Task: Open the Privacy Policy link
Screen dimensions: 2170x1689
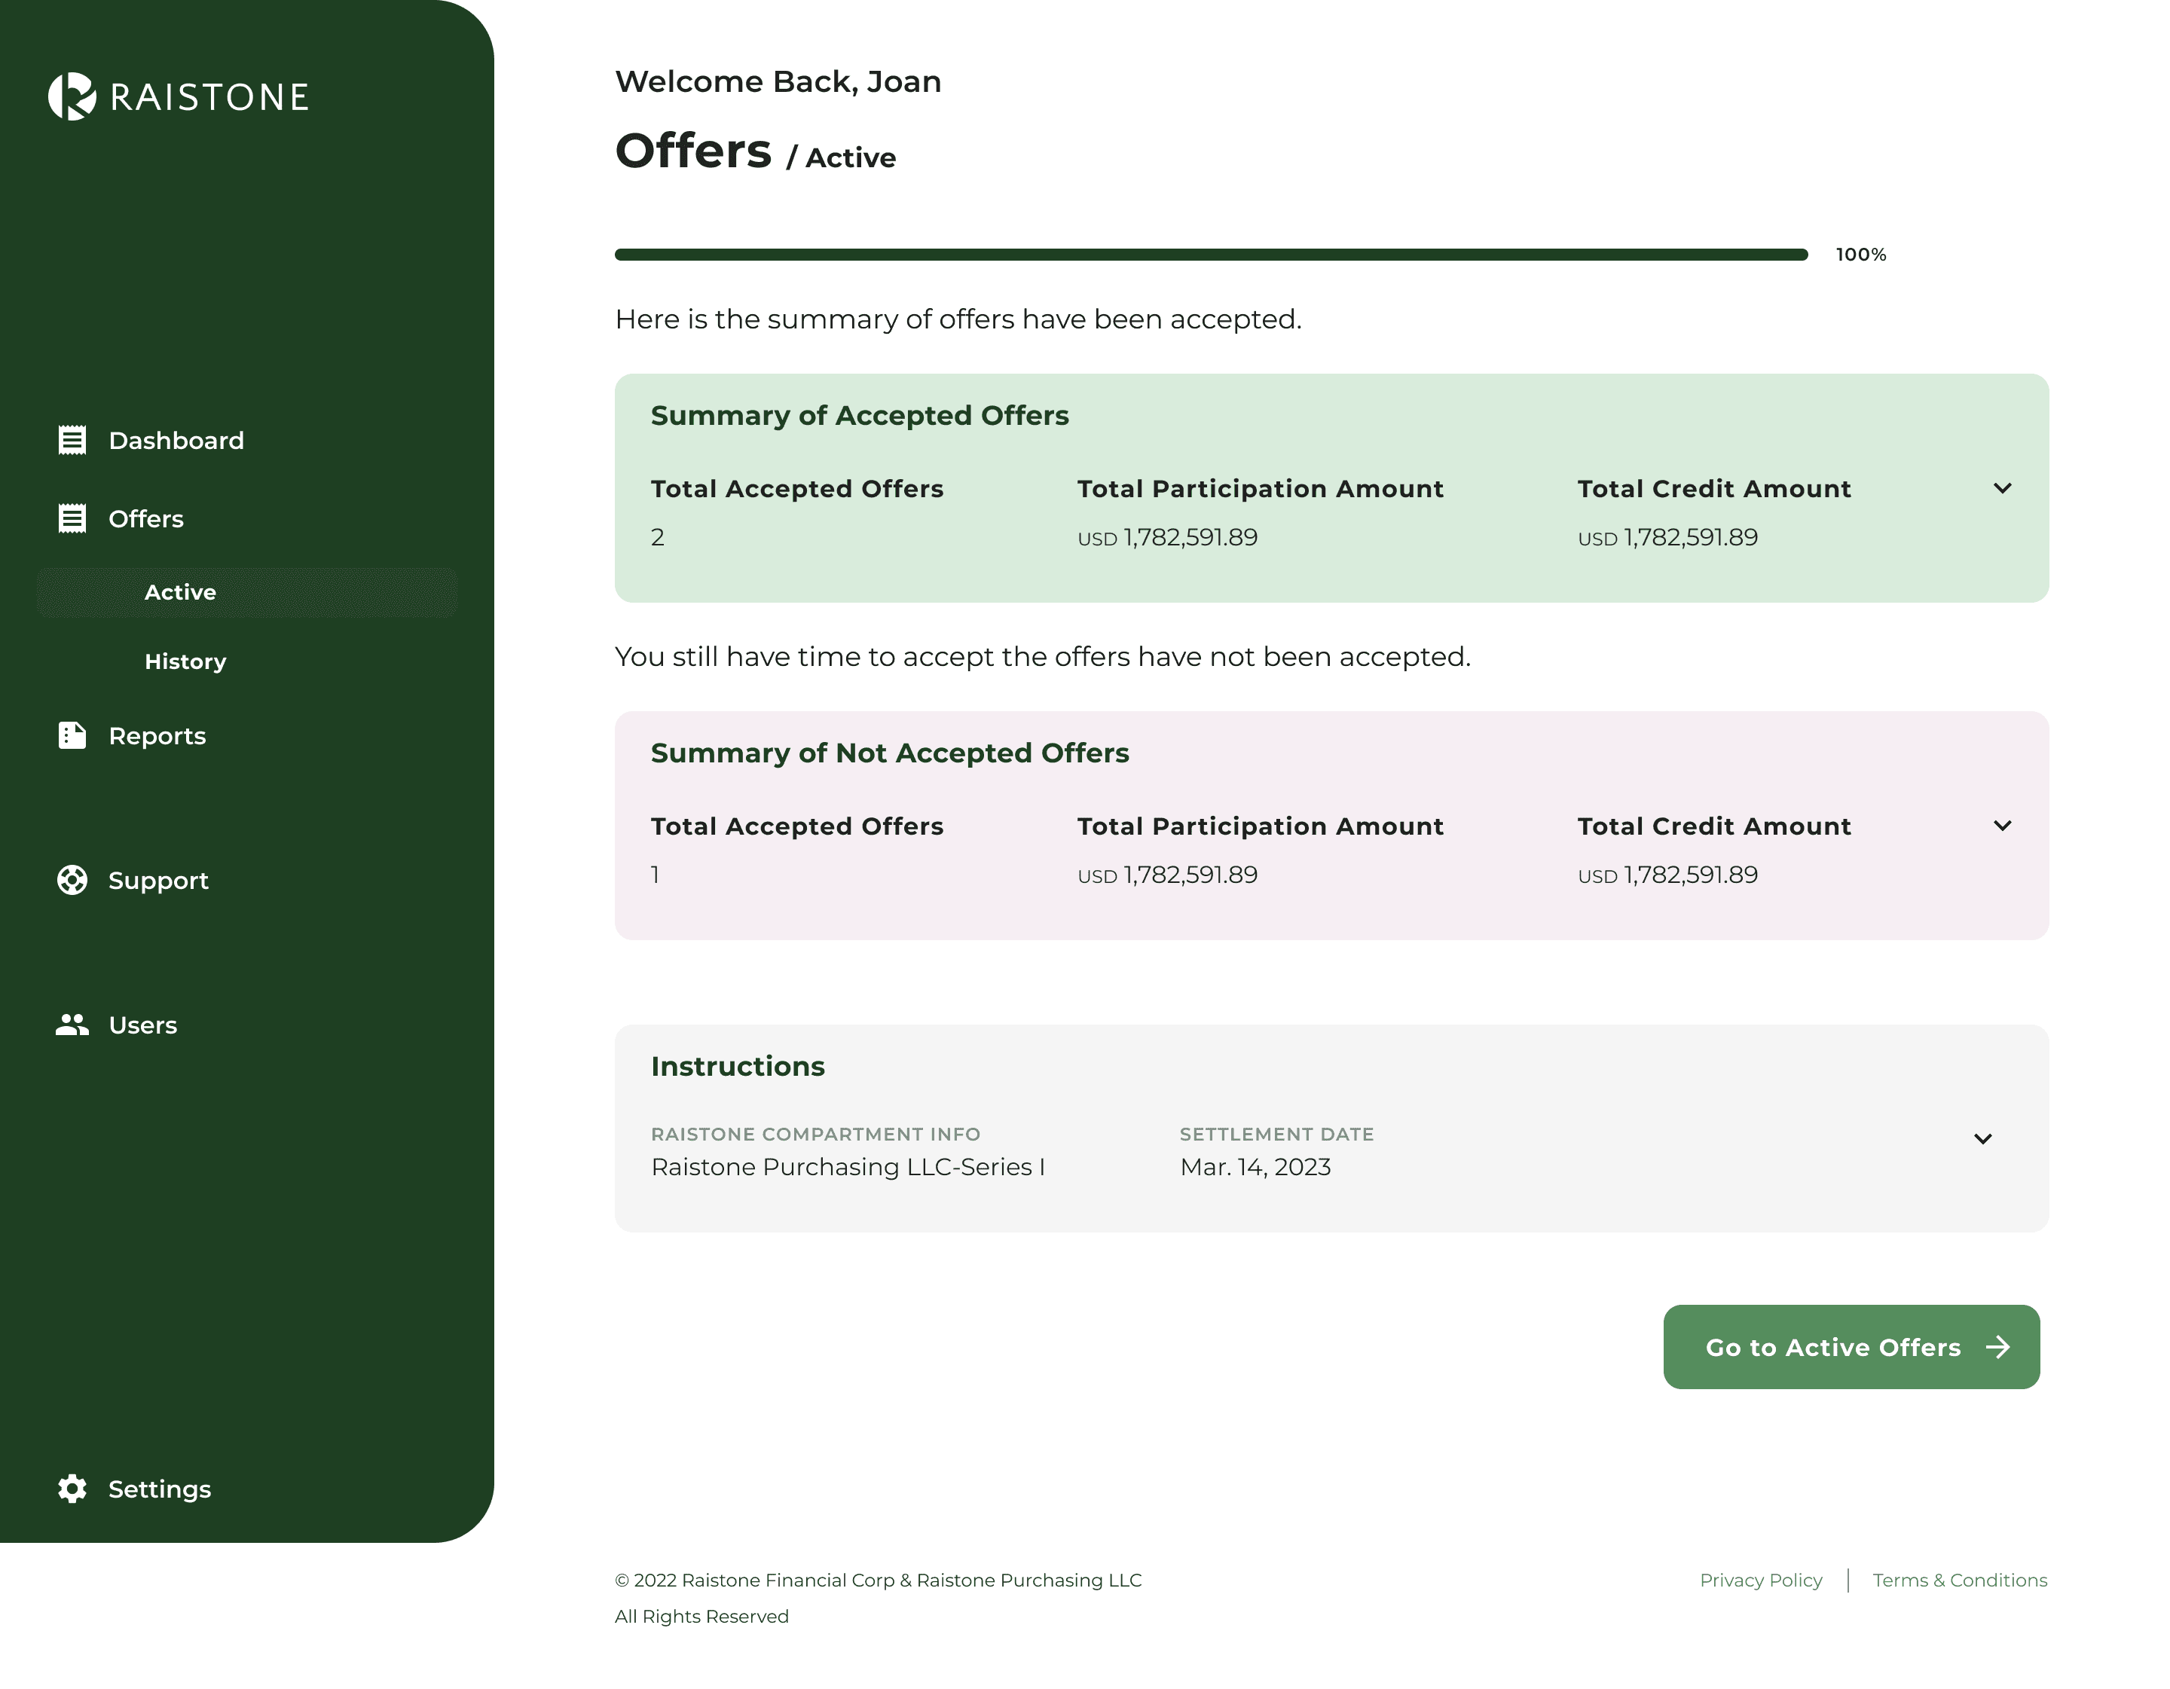Action: pyautogui.click(x=1761, y=1580)
